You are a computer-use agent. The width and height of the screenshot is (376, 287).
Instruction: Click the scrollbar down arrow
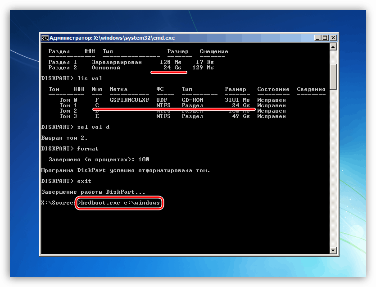[333, 251]
